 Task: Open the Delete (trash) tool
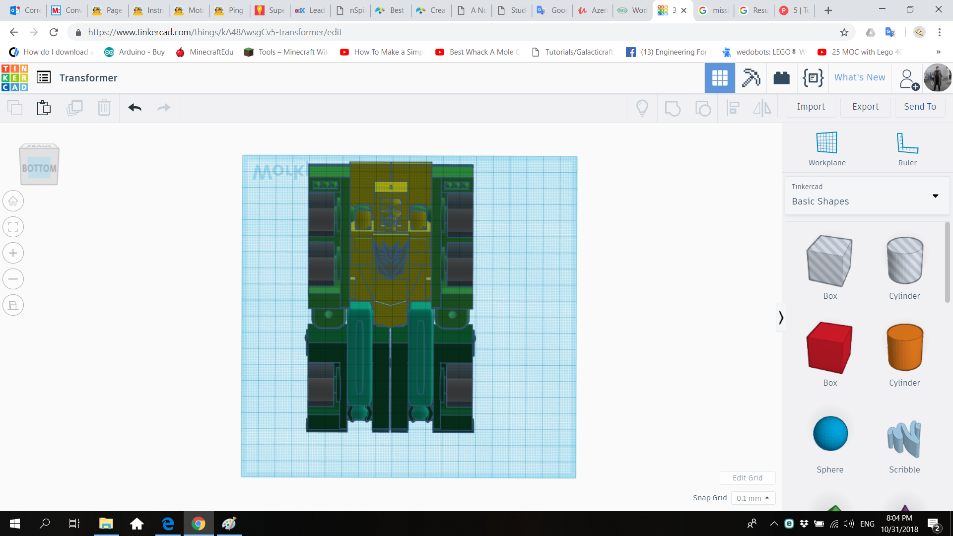point(104,108)
